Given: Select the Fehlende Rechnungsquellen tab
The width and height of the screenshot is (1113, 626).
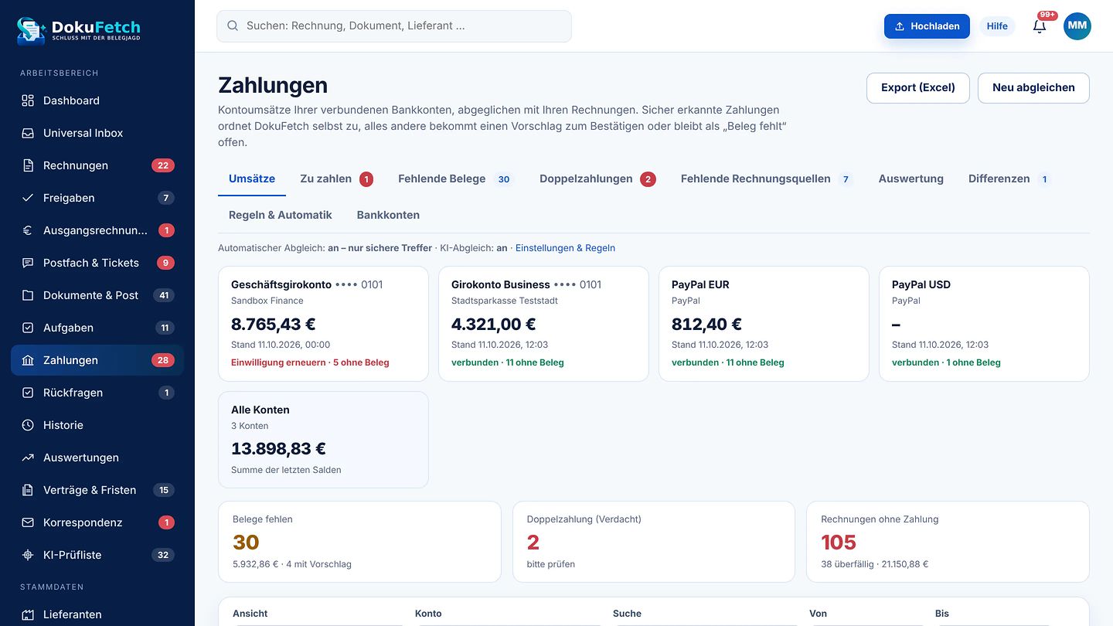Looking at the screenshot, I should tap(768, 179).
